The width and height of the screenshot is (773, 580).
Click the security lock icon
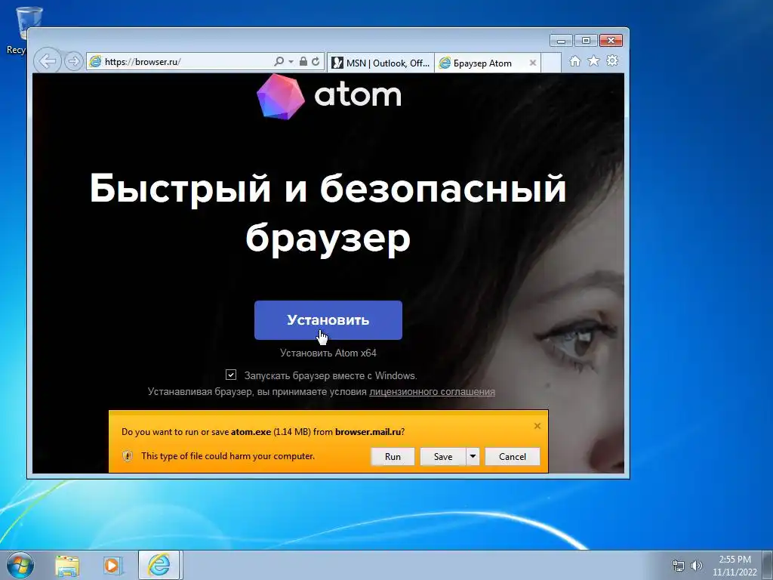[x=303, y=62]
